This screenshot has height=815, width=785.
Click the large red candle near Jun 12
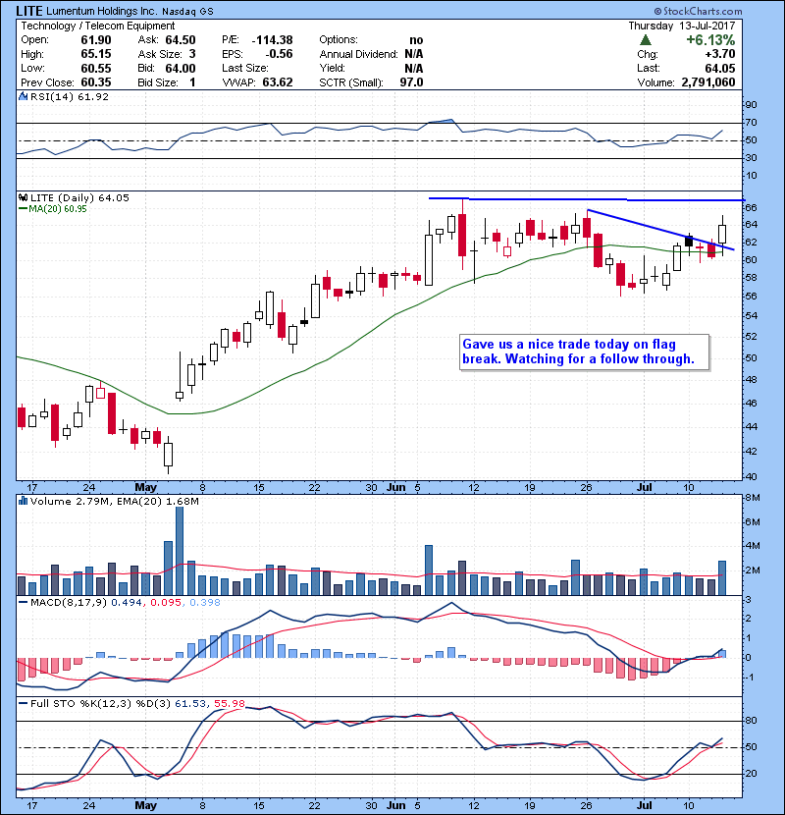point(461,234)
